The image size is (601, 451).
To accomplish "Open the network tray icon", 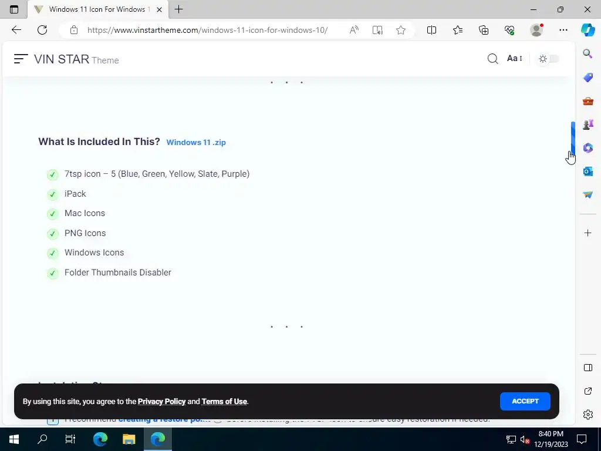I will pos(511,439).
